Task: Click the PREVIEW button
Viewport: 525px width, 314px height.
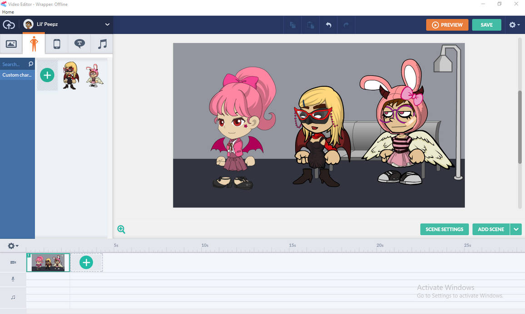Action: click(x=447, y=25)
